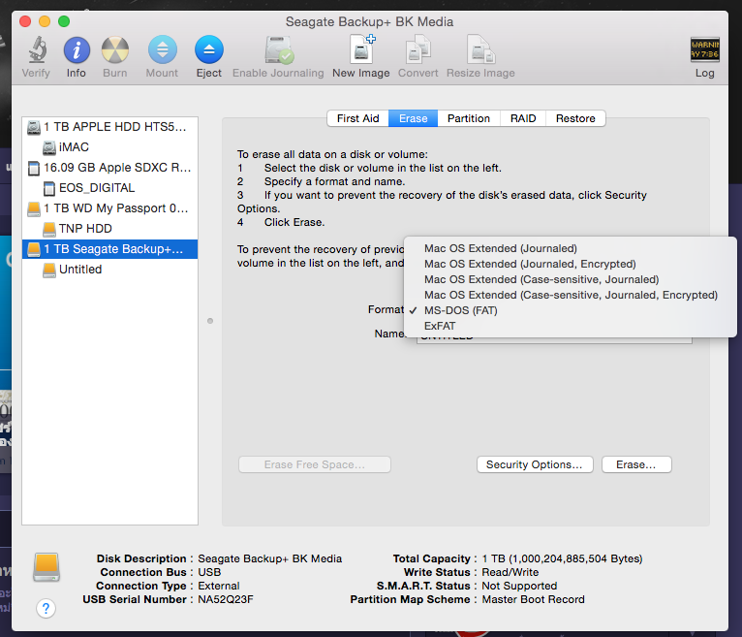The width and height of the screenshot is (742, 637).
Task: Select 1 TB Seagate Backup+ disk
Action: point(109,249)
